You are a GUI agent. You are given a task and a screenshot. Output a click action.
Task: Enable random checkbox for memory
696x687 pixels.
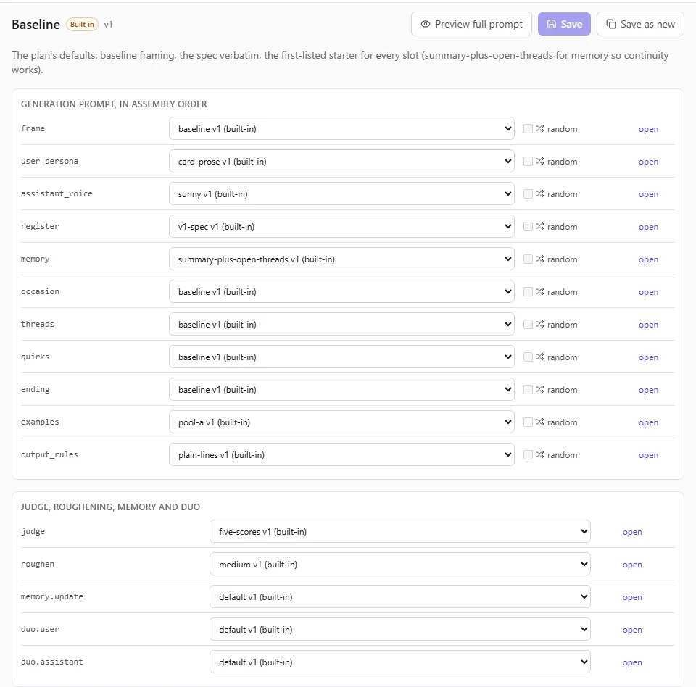click(x=528, y=259)
